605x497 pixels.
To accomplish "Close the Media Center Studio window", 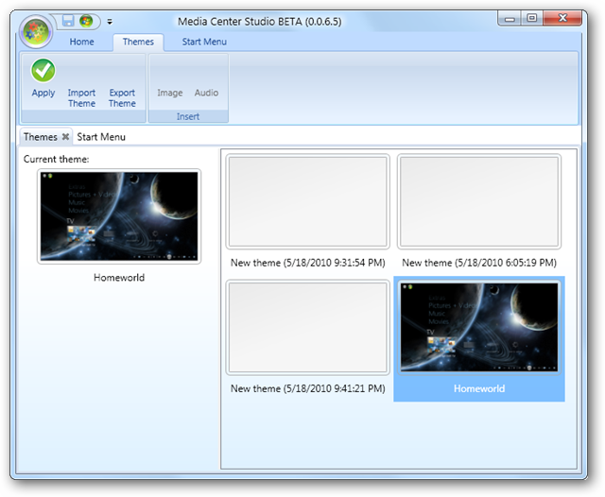I will pyautogui.click(x=562, y=18).
